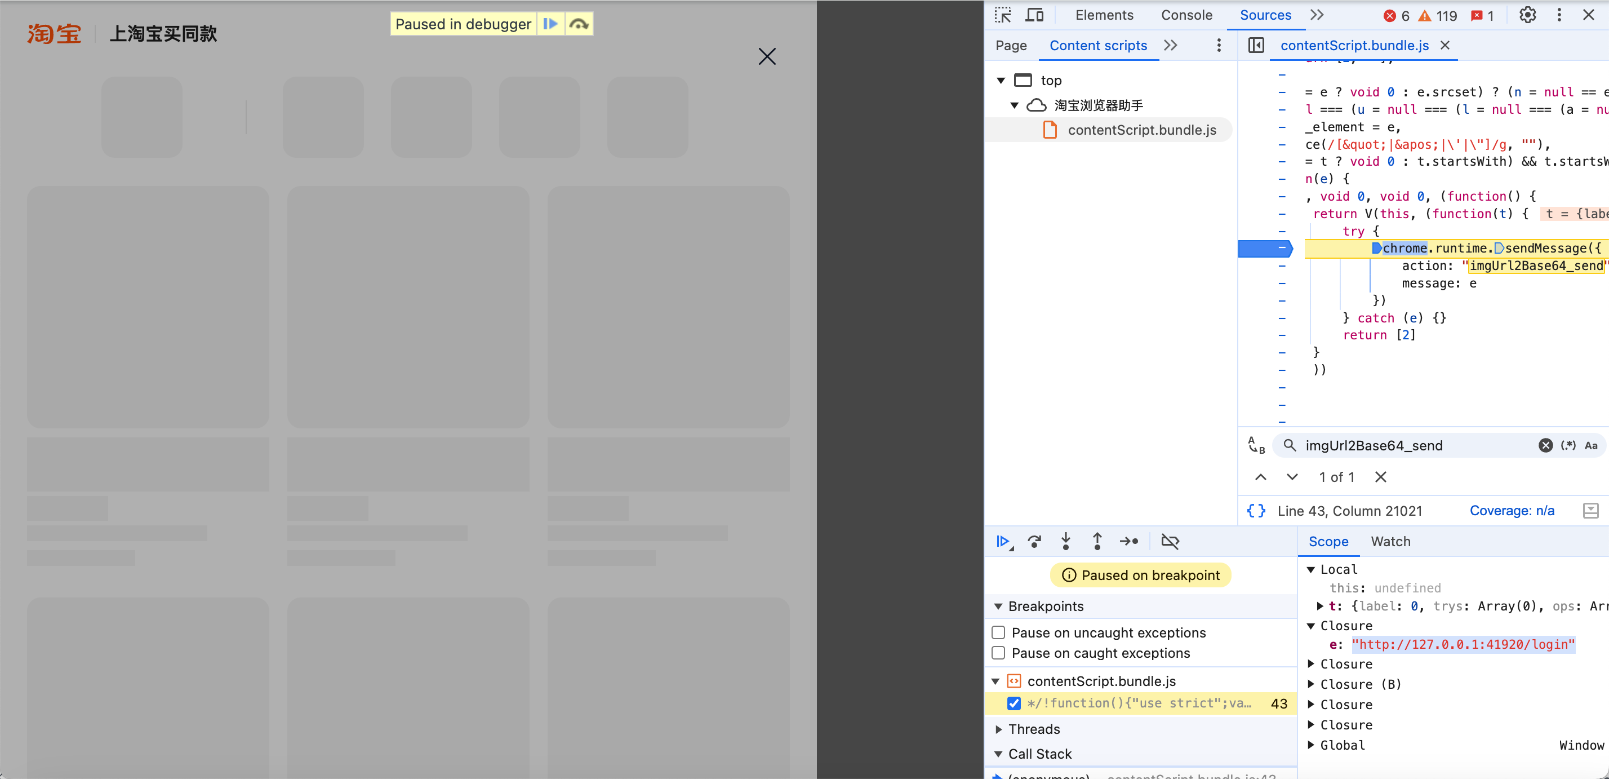Toggle match case Aa option
1609x779 pixels.
pyautogui.click(x=1591, y=445)
